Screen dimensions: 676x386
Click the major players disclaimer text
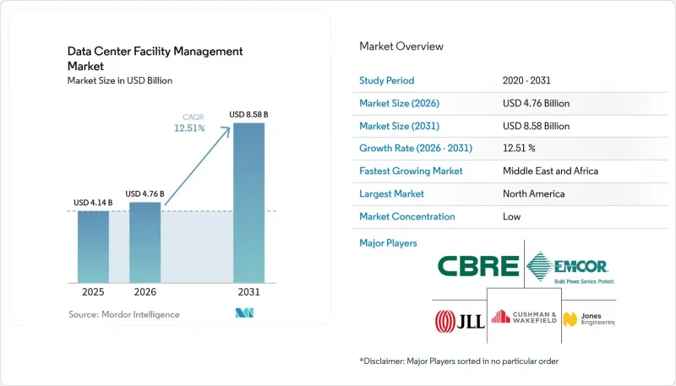click(459, 361)
